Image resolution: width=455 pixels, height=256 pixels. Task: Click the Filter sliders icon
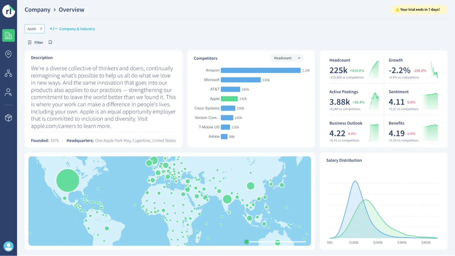click(x=30, y=42)
